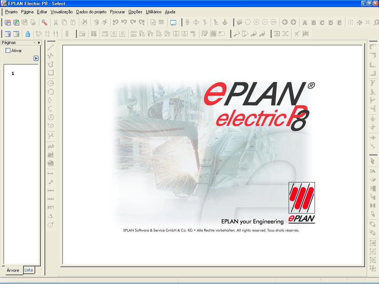Select page 1 in the tree
The width and height of the screenshot is (379, 284).
(13, 73)
